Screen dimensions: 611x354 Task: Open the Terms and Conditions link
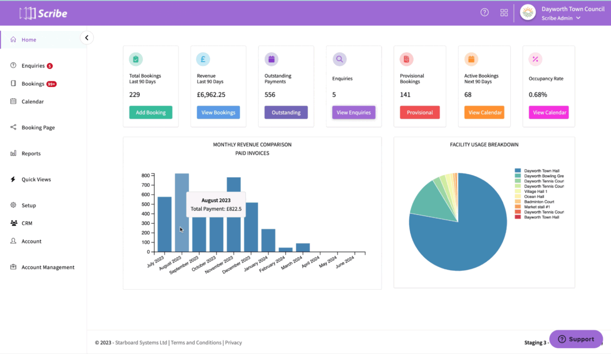[196, 342]
